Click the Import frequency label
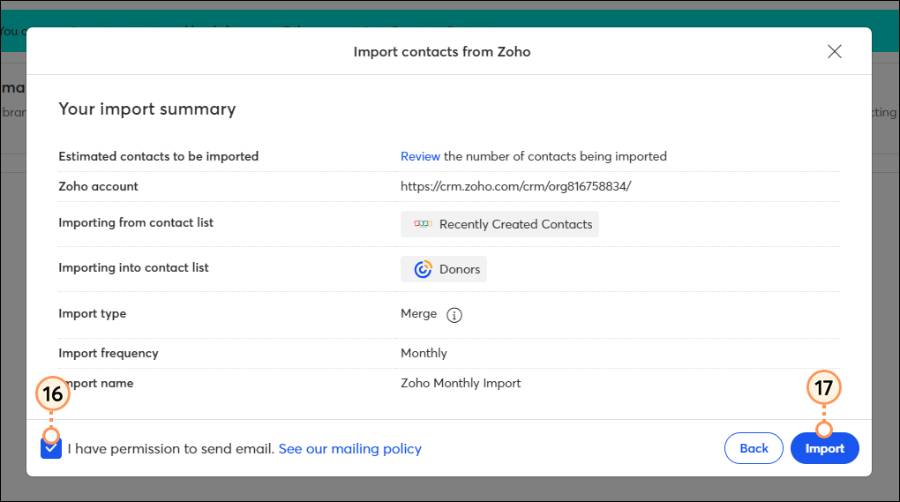900x502 pixels. point(109,354)
